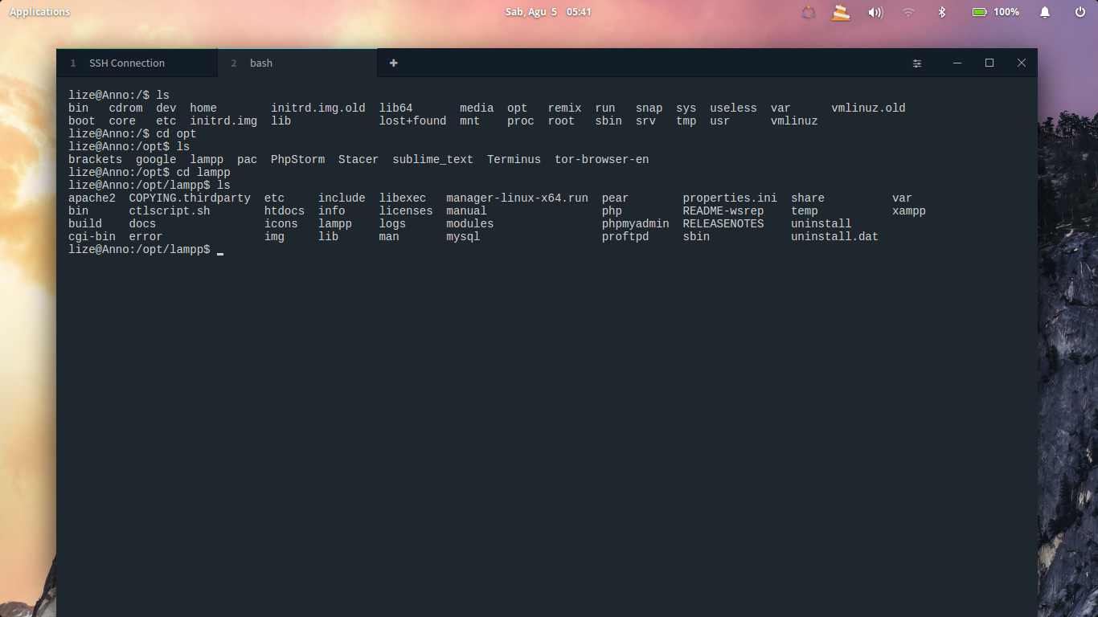Open the notifications bell
The height and width of the screenshot is (617, 1098).
(x=1044, y=12)
